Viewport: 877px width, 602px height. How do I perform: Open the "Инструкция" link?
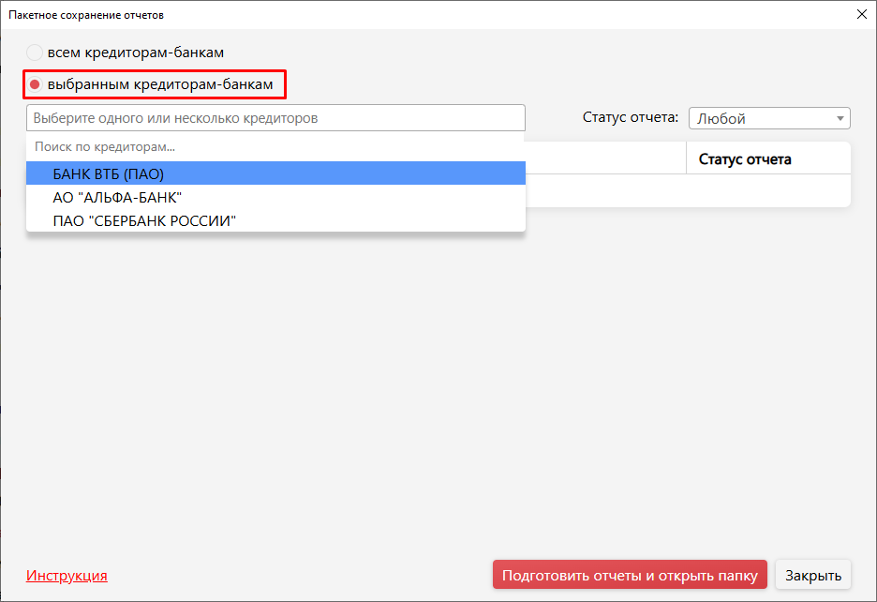pos(67,576)
